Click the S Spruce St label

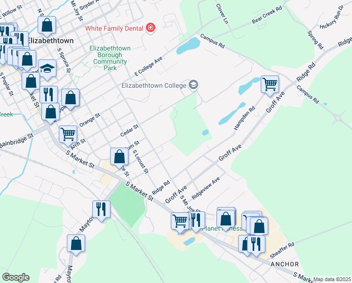click(64, 60)
